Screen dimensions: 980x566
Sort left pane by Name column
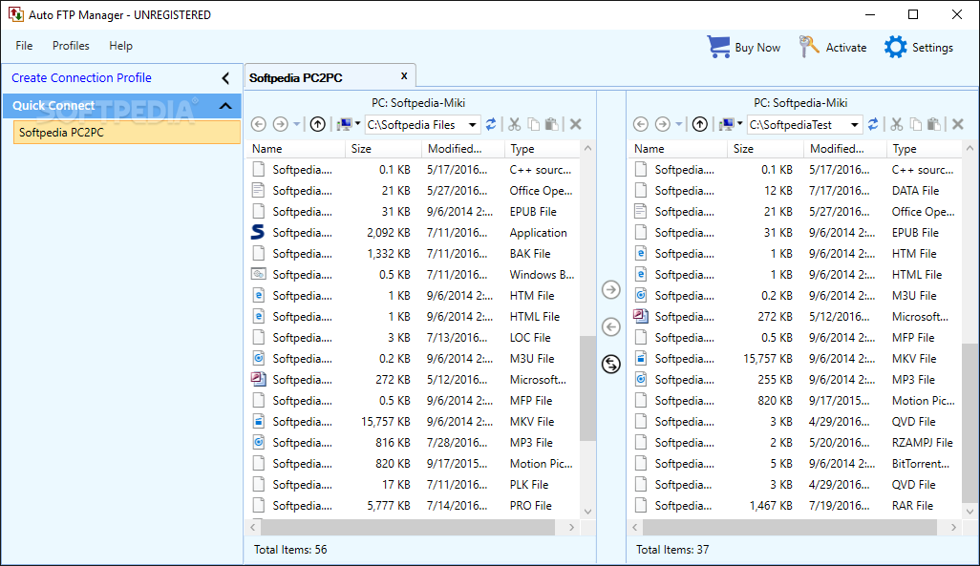tap(297, 149)
